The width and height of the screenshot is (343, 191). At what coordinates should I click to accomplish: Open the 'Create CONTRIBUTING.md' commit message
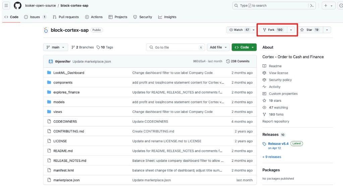pos(153,131)
